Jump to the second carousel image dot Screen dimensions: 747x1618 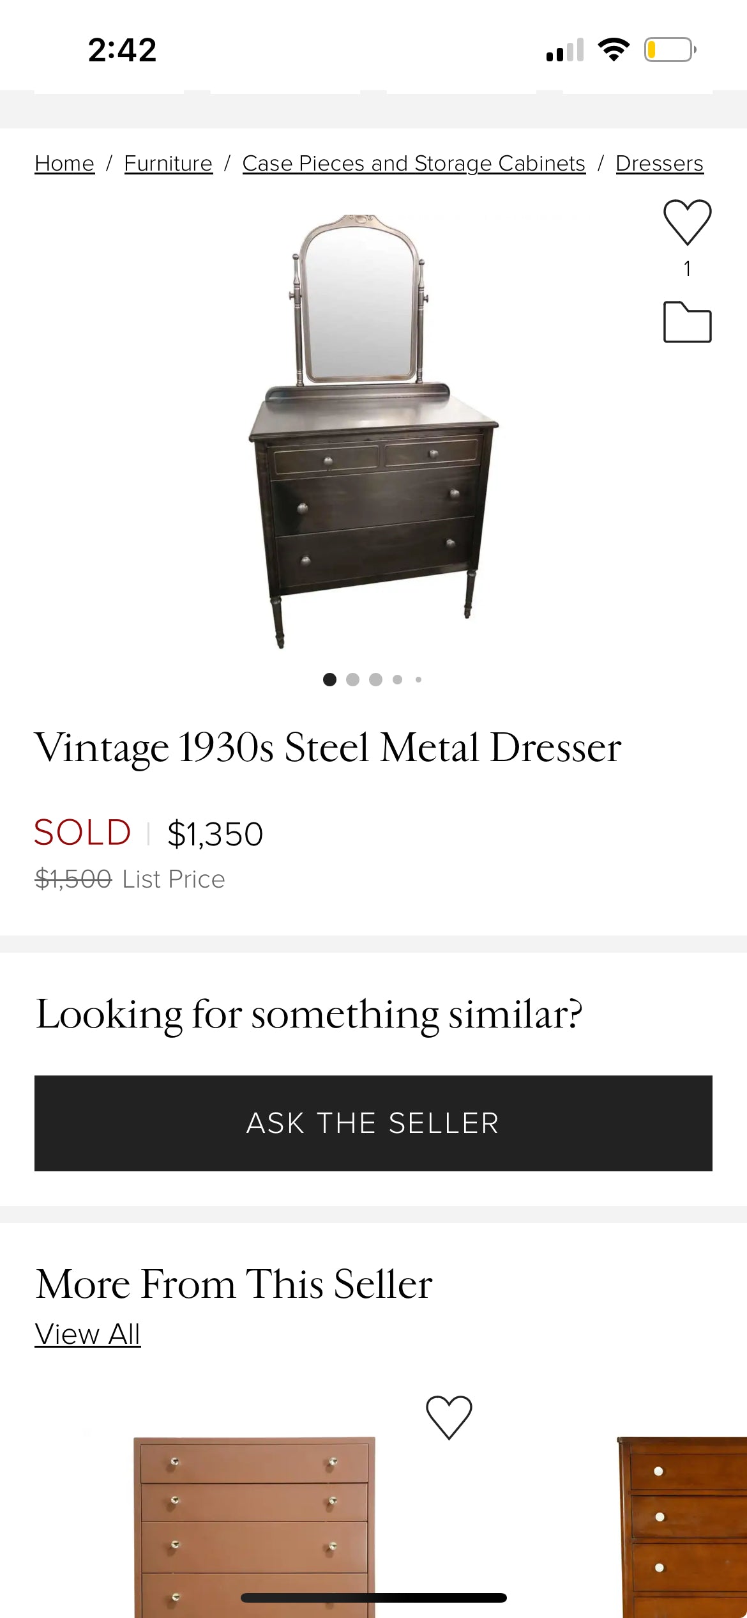pyautogui.click(x=352, y=679)
